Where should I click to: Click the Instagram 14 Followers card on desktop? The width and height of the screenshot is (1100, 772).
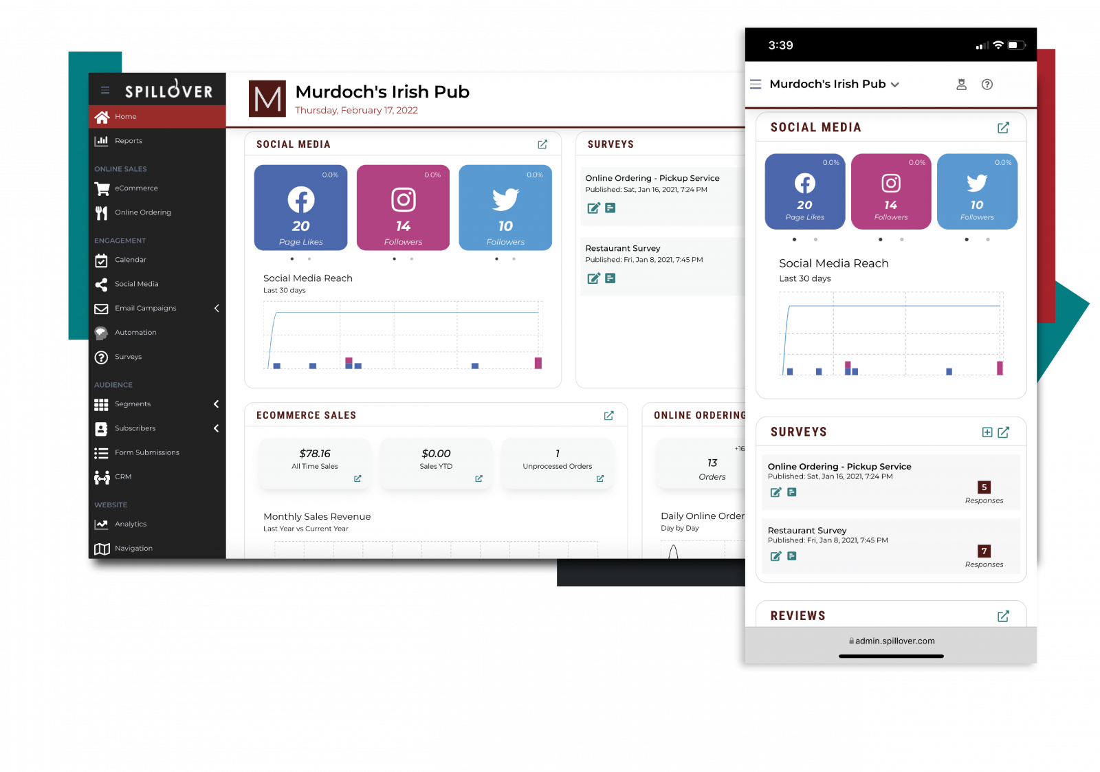(x=403, y=208)
